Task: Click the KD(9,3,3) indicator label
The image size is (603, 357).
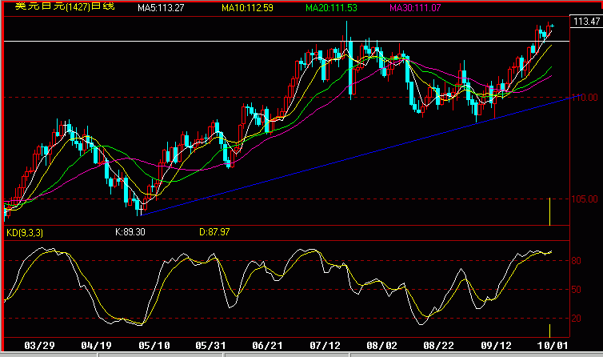Action: click(25, 233)
